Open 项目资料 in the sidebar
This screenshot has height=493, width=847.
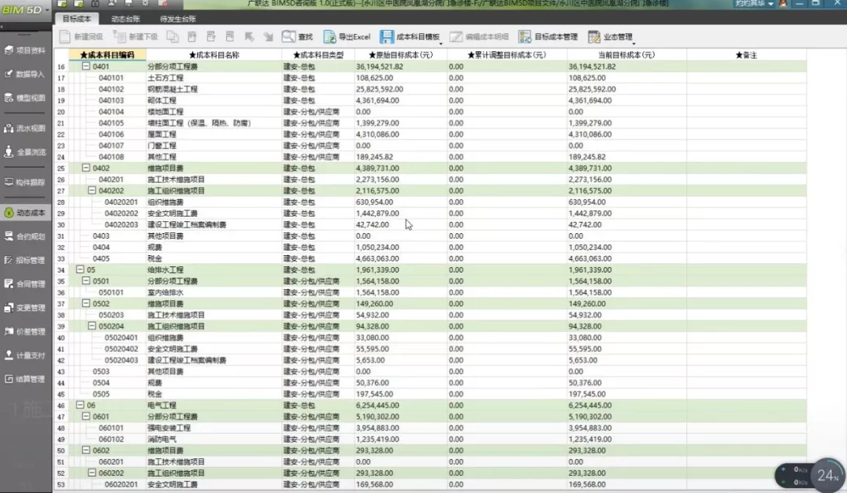point(25,50)
